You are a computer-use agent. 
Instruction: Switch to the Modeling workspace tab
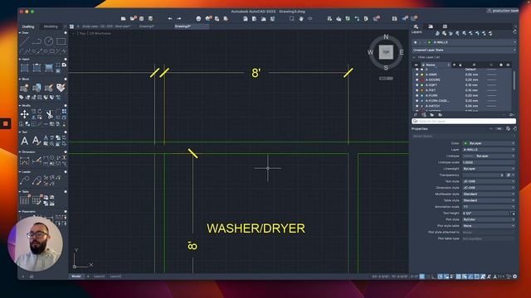pyautogui.click(x=51, y=26)
